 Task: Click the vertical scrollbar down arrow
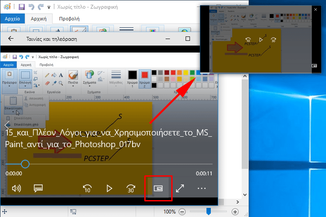click(245, 195)
